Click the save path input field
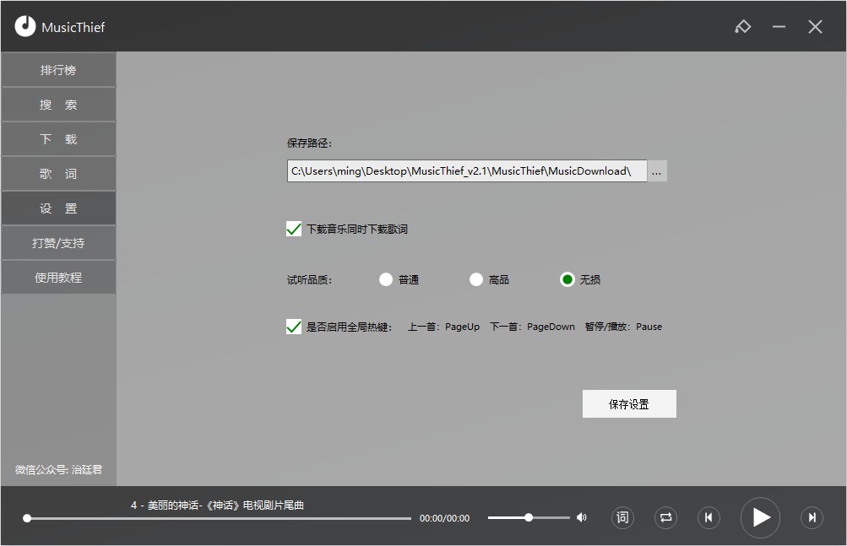847x546 pixels. 467,170
